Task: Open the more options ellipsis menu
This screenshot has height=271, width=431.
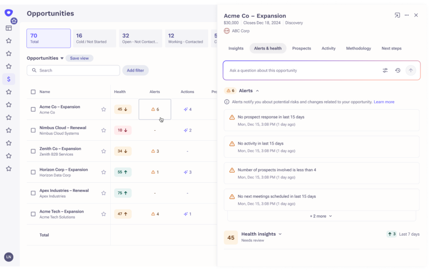Action: point(407,15)
